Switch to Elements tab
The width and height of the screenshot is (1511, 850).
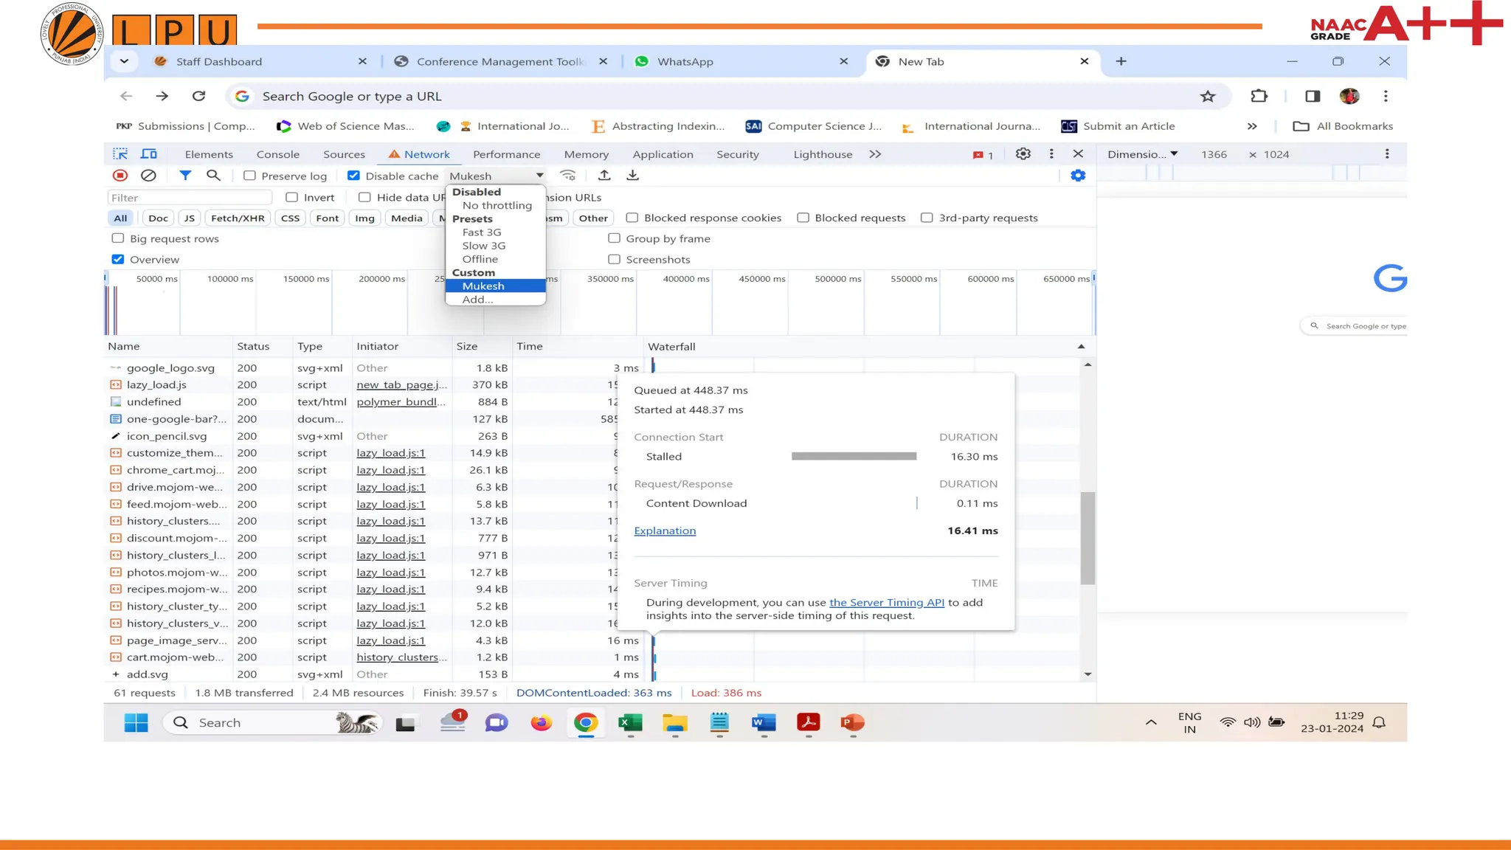pyautogui.click(x=209, y=154)
